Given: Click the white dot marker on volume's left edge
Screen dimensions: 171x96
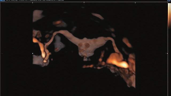Looking at the screenshot, I should (x=33, y=53).
